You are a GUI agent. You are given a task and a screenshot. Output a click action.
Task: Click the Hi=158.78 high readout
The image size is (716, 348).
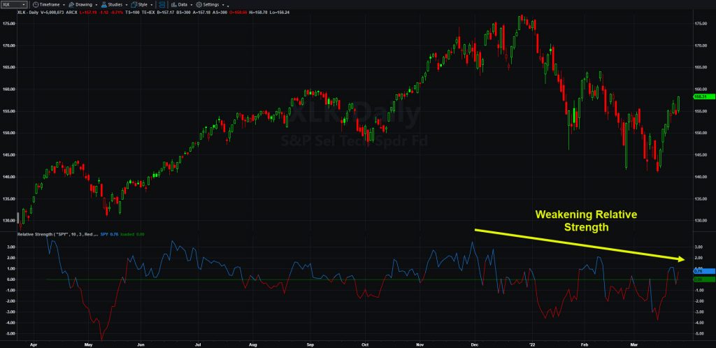pos(258,12)
